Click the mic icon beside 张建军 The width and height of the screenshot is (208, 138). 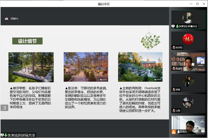click(x=174, y=68)
